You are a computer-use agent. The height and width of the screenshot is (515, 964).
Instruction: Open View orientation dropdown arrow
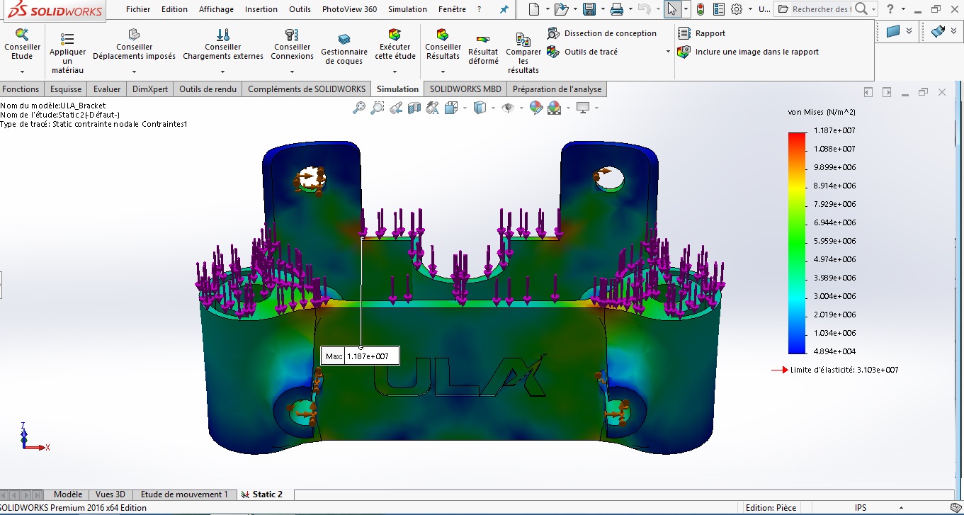point(465,108)
